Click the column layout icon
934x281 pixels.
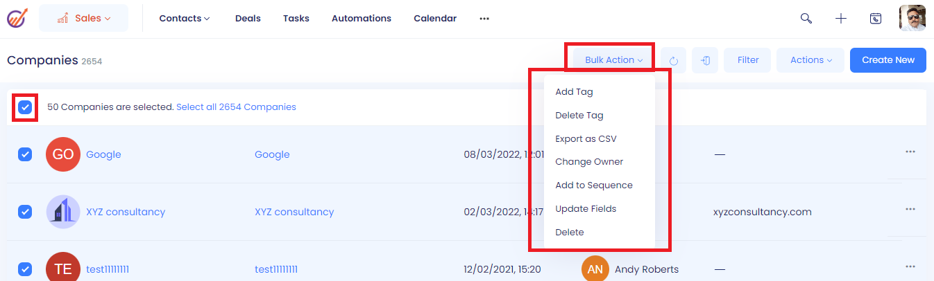point(705,60)
